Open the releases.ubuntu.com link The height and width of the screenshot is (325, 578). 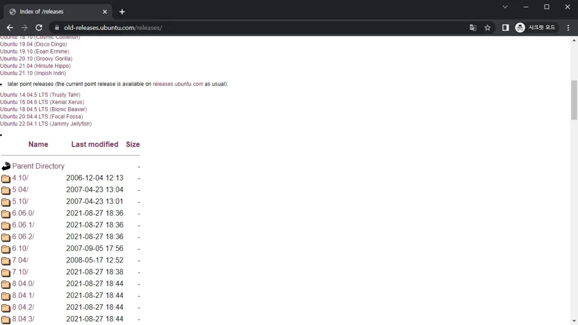178,84
